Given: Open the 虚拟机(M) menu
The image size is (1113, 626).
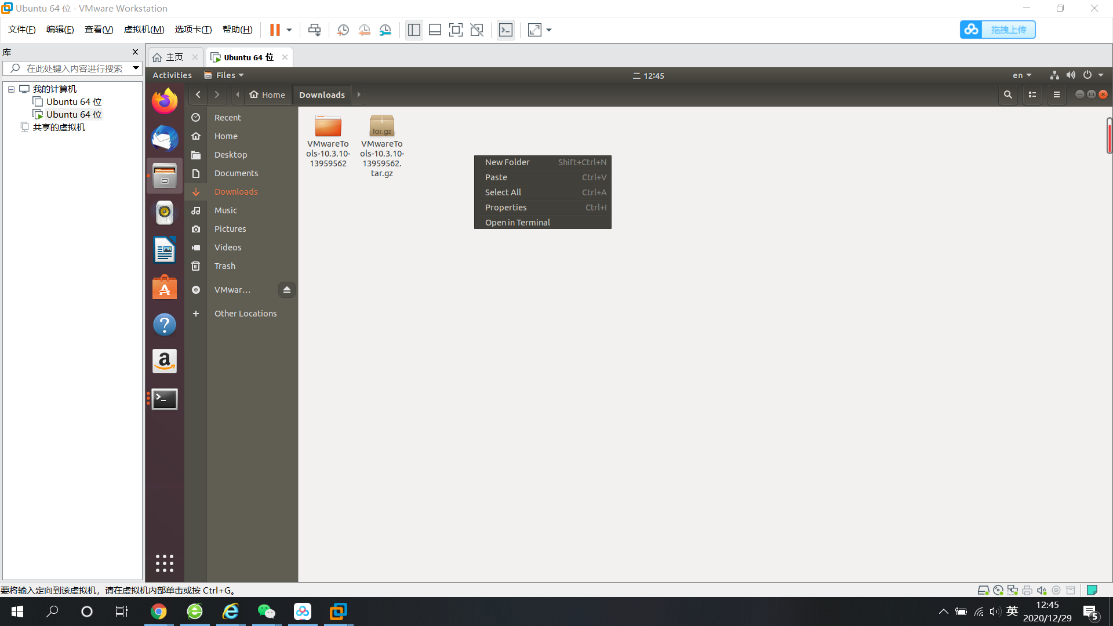Looking at the screenshot, I should tap(144, 30).
